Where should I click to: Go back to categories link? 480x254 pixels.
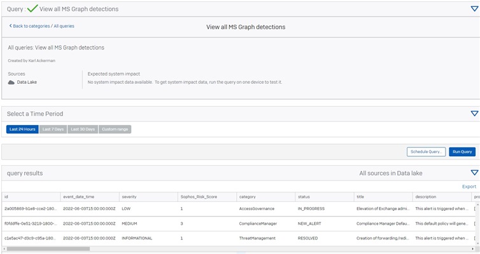29,26
